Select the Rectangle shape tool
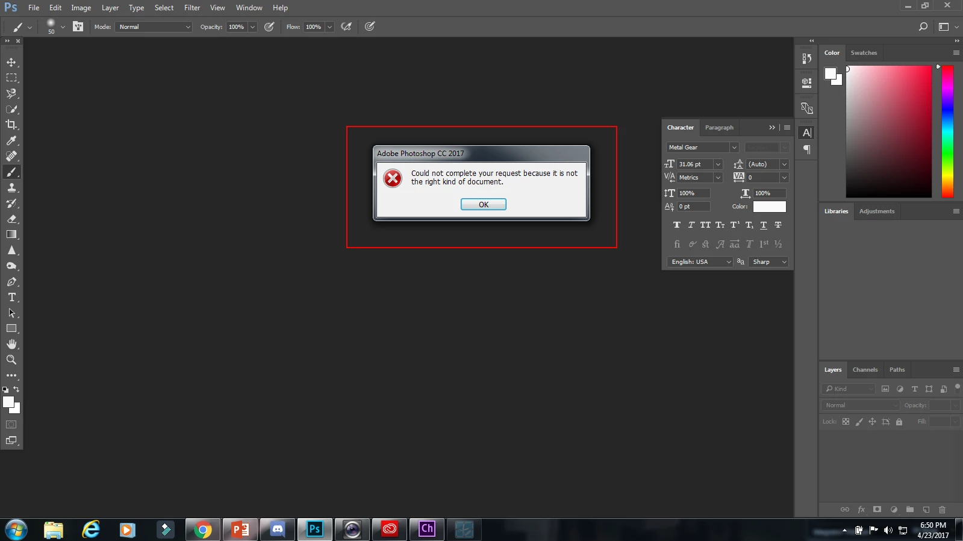The image size is (963, 541). click(11, 328)
